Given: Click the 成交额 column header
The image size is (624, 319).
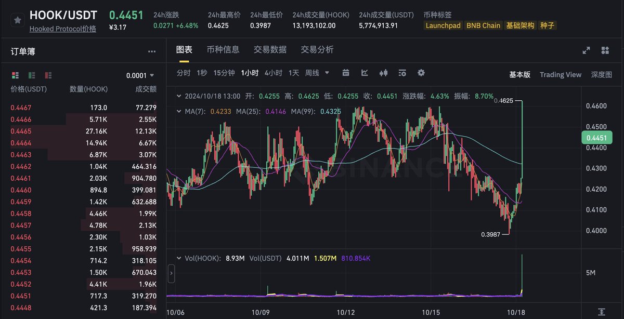Looking at the screenshot, I should [146, 89].
